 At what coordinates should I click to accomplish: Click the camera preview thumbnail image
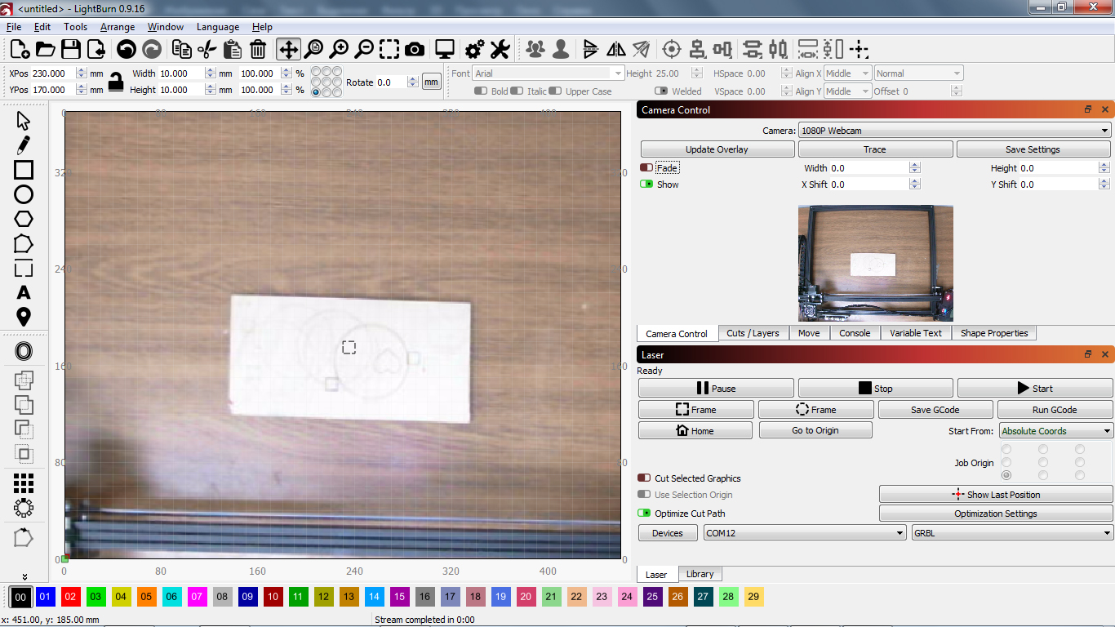[875, 263]
